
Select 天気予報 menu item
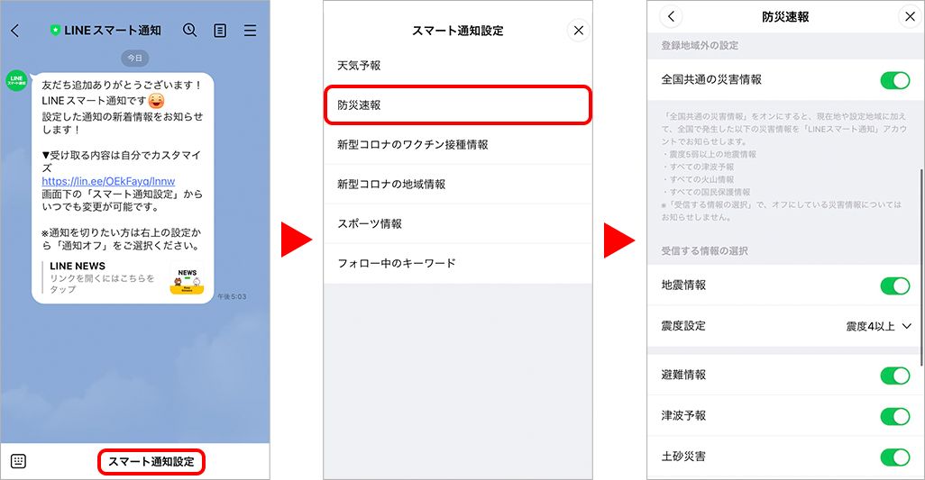point(458,66)
